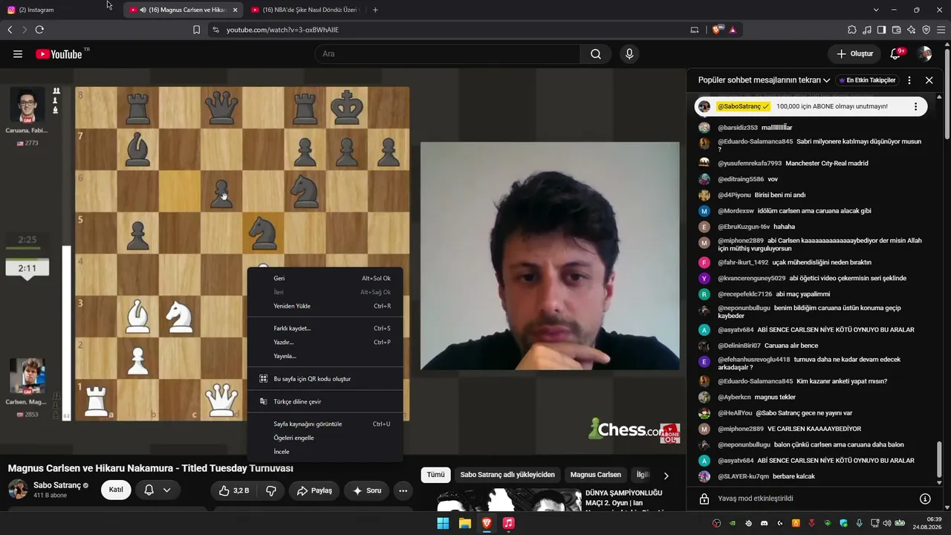The width and height of the screenshot is (951, 535).
Task: Go back using the browser arrow
Action: coord(10,30)
